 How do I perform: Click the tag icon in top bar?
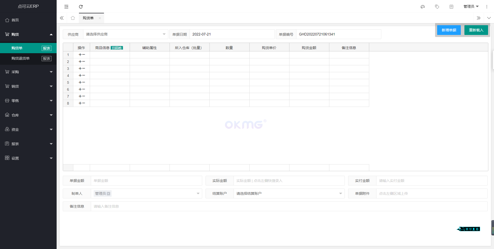(x=437, y=7)
